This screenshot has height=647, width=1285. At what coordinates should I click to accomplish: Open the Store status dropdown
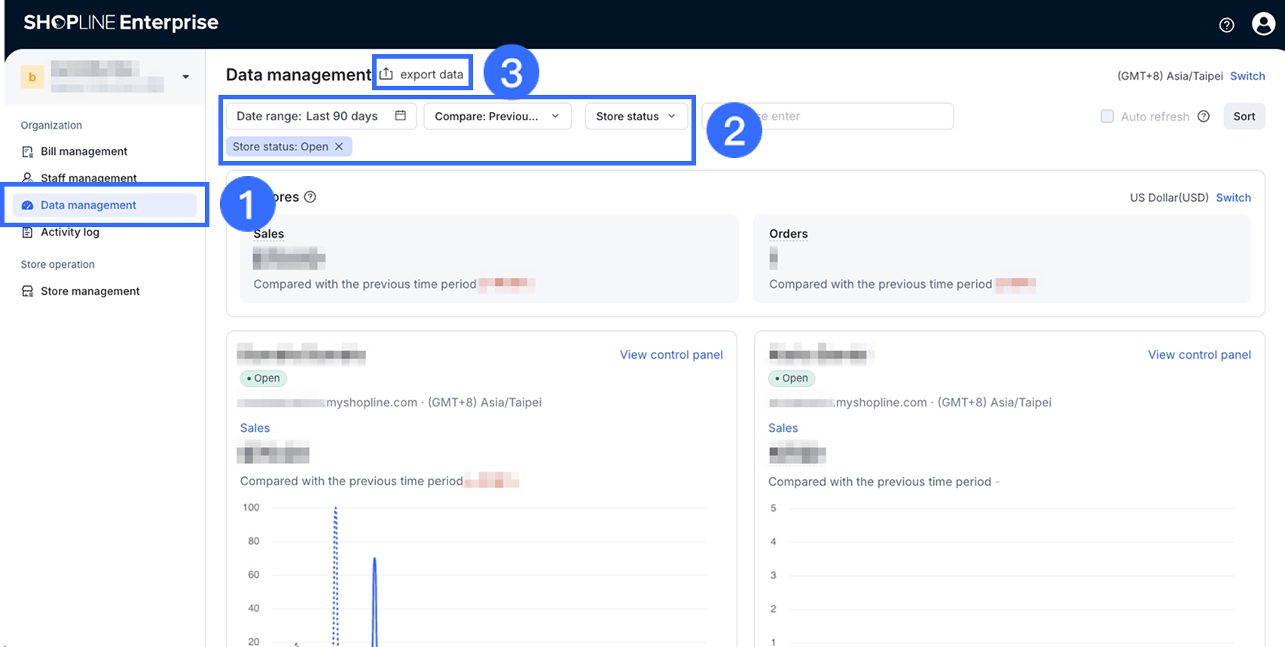coord(636,117)
